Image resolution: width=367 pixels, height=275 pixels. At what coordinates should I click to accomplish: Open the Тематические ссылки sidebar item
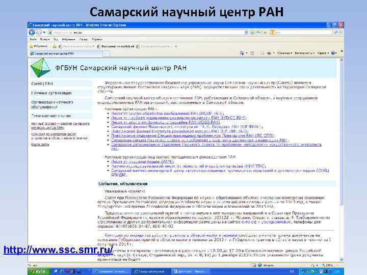[x=61, y=116]
